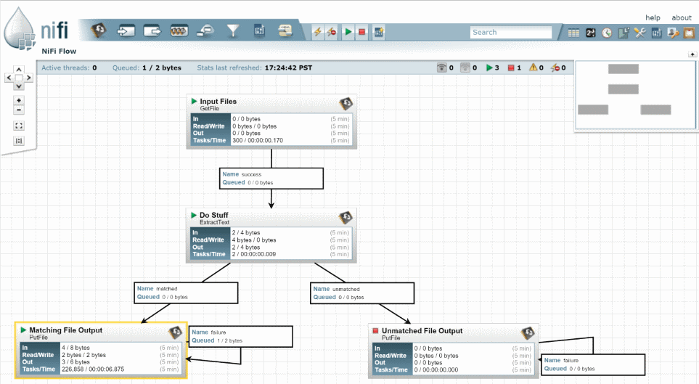699x384 pixels.
Task: Click the not-transmitting ports status icon
Action: [465, 68]
